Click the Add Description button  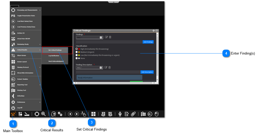pos(147,72)
